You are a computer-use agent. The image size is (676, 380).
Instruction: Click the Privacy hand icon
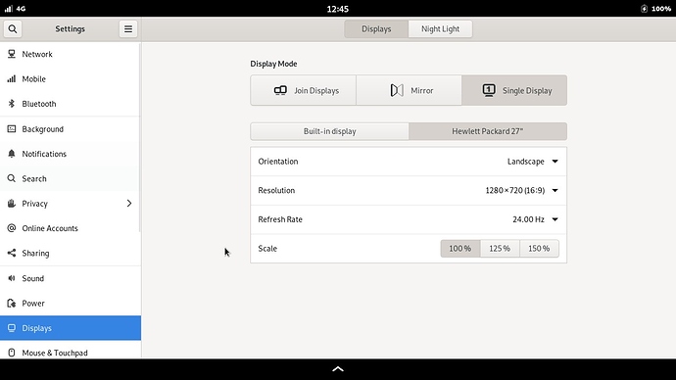[12, 204]
